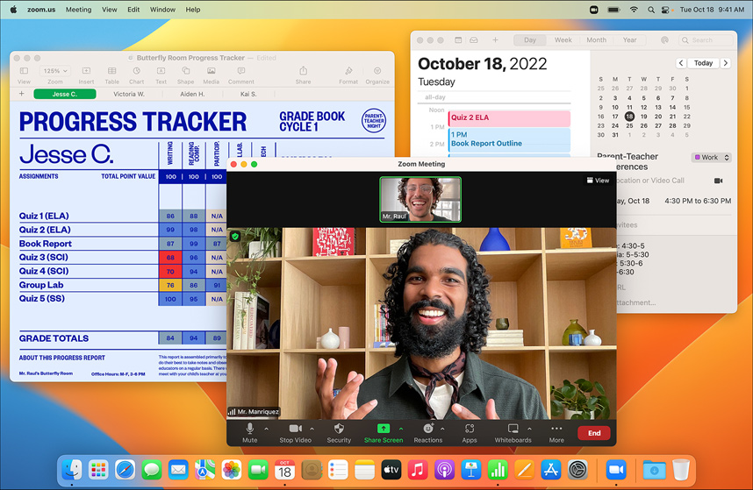This screenshot has width=753, height=490.
Task: Switch to the Victoria W. sheet tab
Action: (129, 94)
